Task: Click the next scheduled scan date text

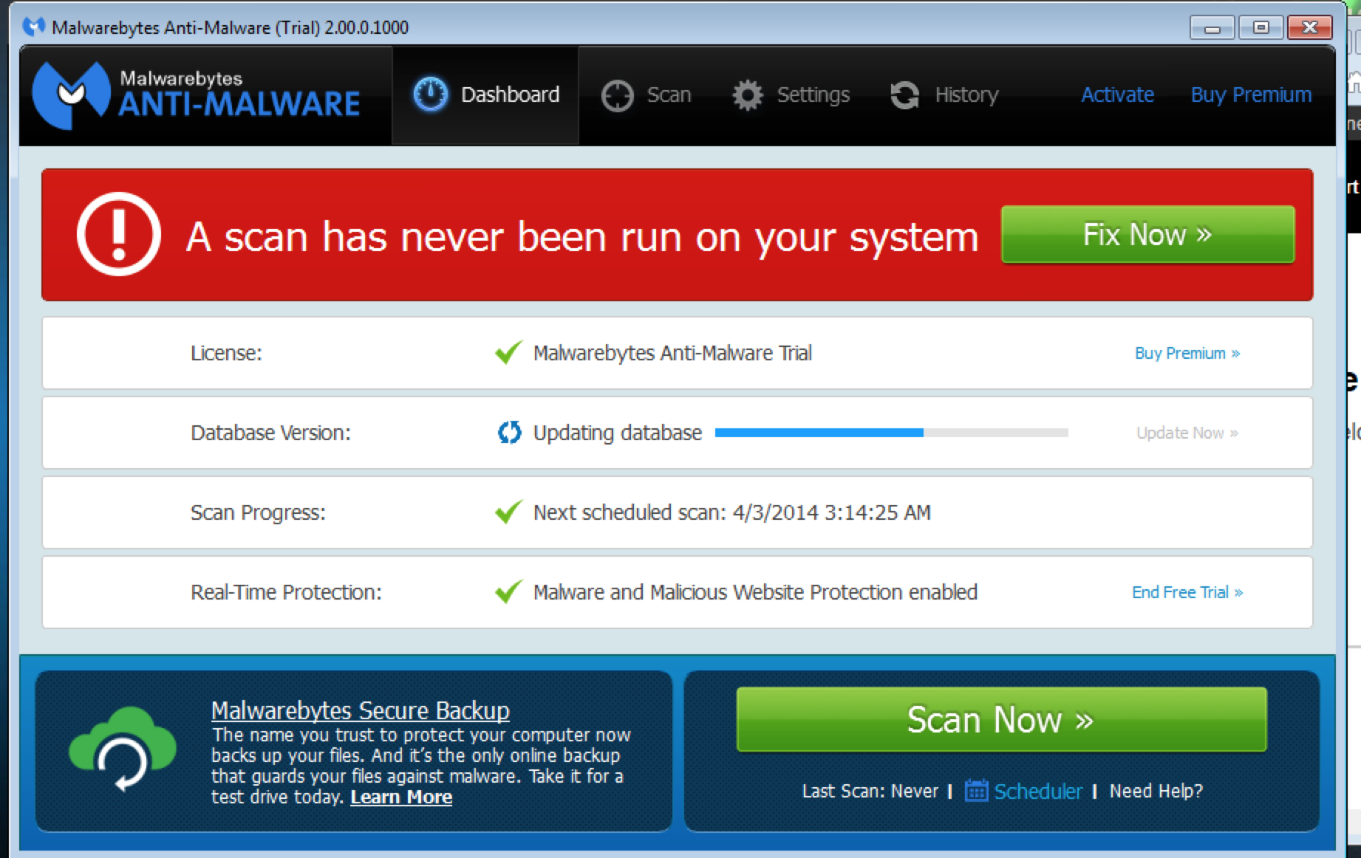Action: (x=731, y=512)
